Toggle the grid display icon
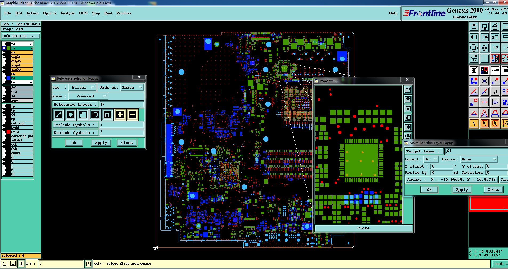This screenshot has width=508, height=269. 485,59
